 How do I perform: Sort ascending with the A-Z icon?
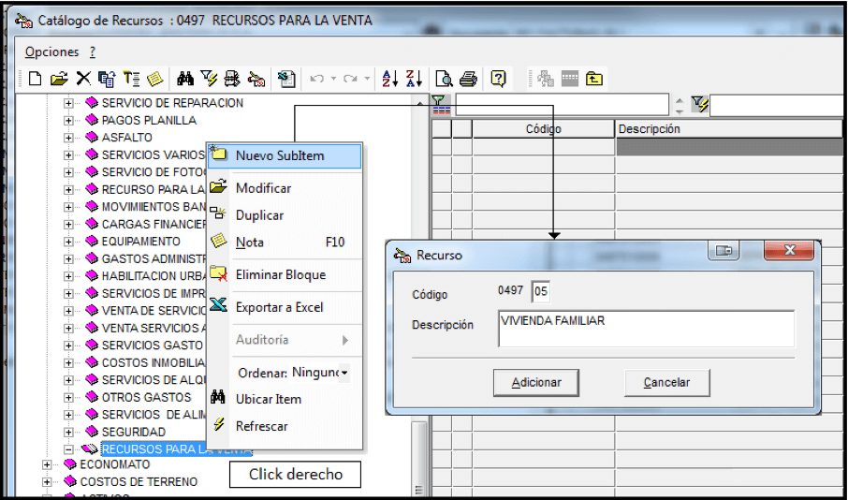pyautogui.click(x=390, y=79)
